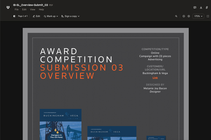Open the Help menu
Screen dimensions: 211x140
(41, 9)
